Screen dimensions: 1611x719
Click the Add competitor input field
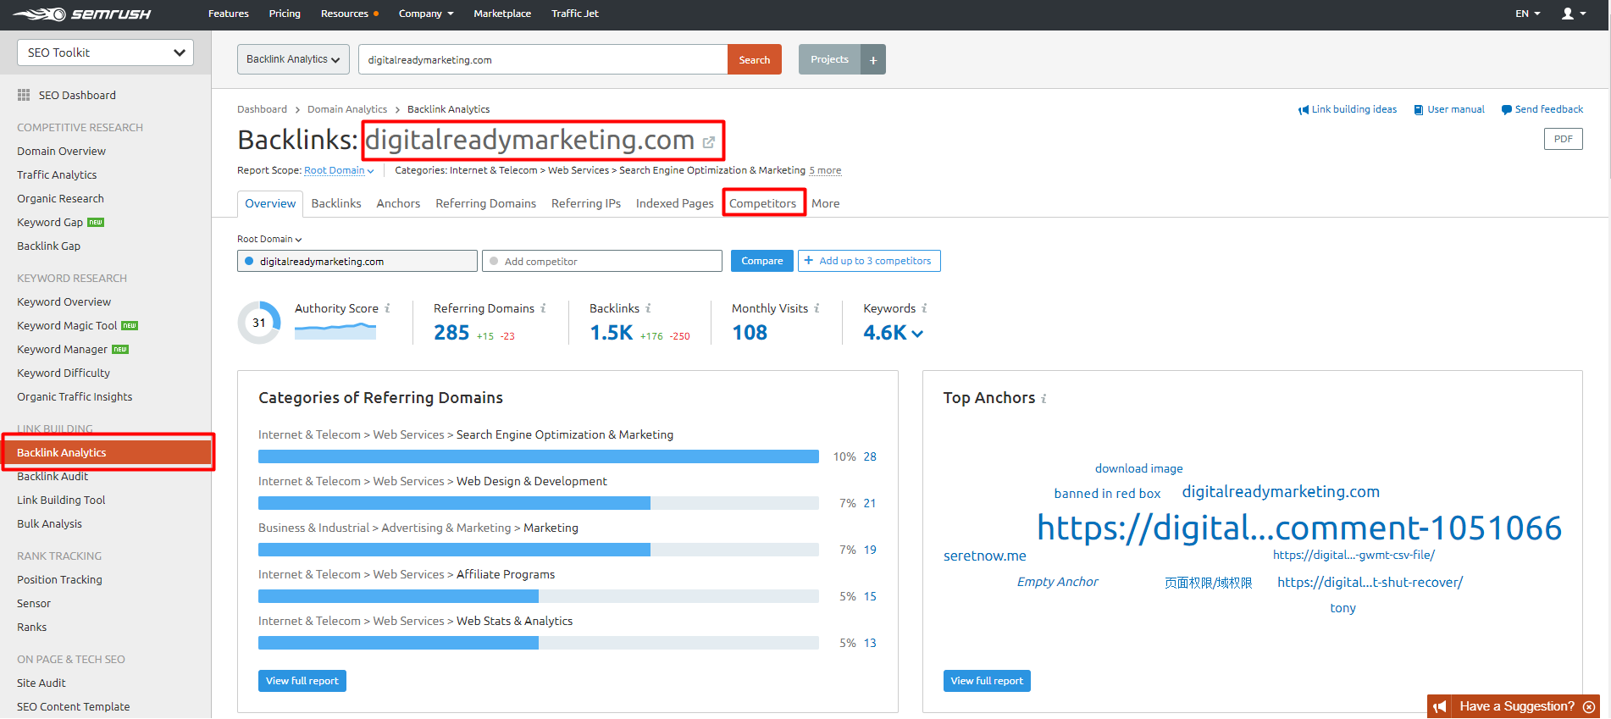point(603,262)
